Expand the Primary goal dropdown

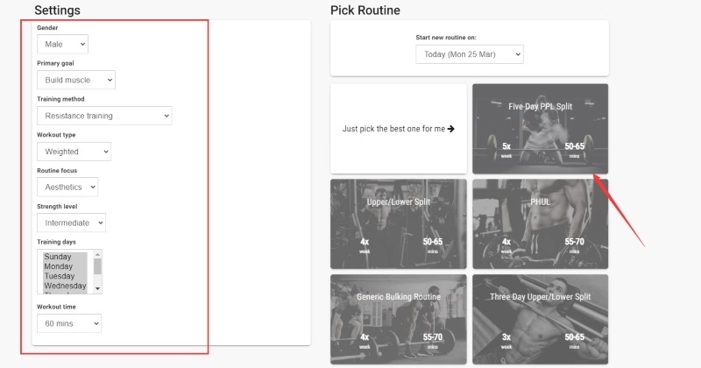point(76,80)
